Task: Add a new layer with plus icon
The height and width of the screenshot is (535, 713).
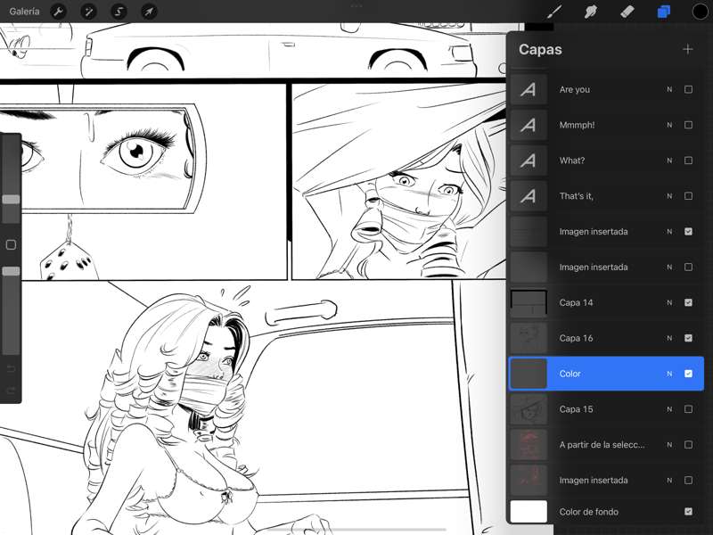Action: pos(687,50)
